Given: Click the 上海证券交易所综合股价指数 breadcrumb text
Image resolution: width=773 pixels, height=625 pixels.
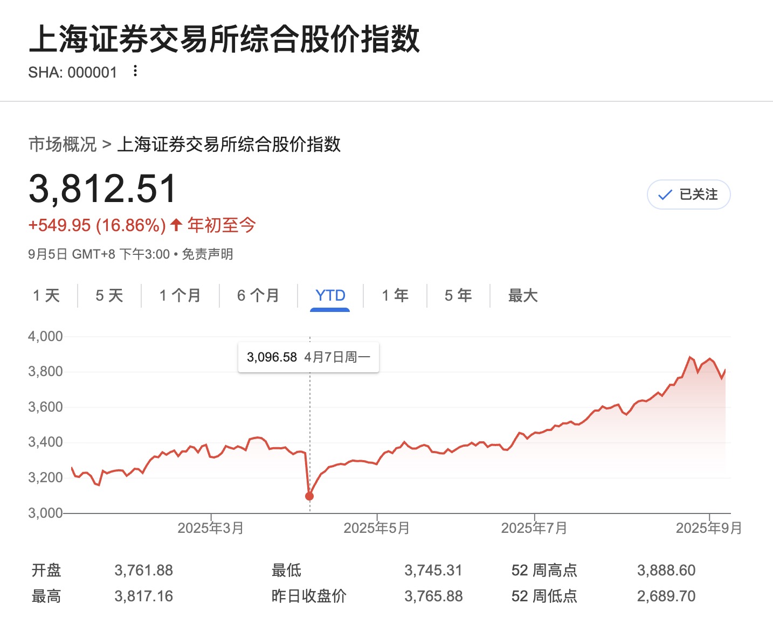Looking at the screenshot, I should coord(229,144).
